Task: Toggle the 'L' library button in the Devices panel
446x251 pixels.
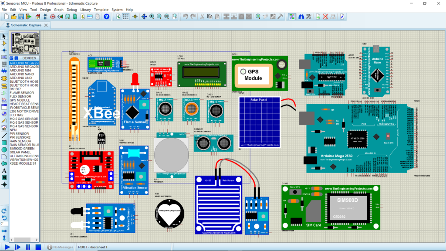Action: pos(16,58)
